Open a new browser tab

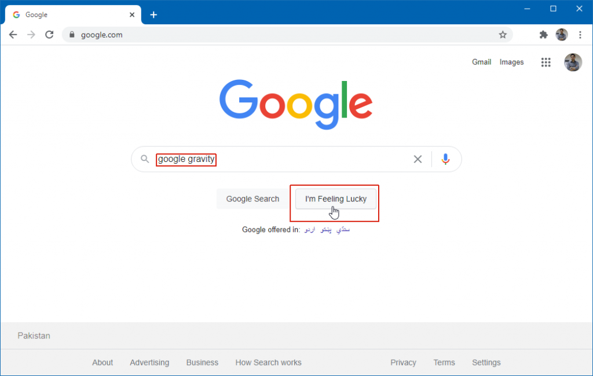(153, 14)
